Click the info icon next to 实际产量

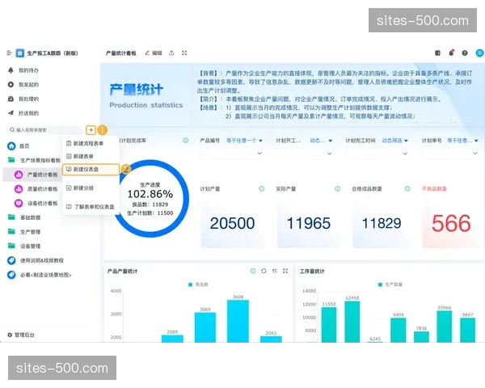point(337,188)
